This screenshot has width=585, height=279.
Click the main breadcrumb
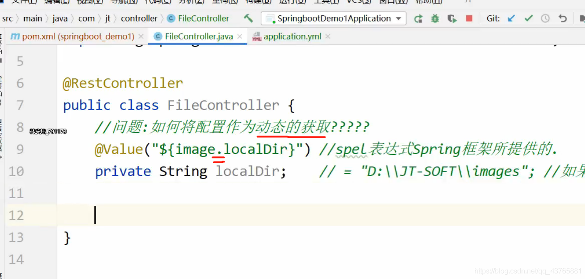pyautogui.click(x=33, y=18)
